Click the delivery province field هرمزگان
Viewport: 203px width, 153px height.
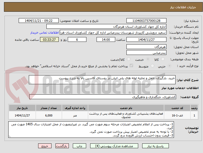coord(146,47)
